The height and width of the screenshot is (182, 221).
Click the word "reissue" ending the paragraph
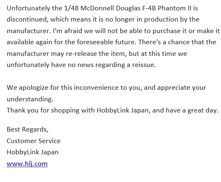pos(143,65)
